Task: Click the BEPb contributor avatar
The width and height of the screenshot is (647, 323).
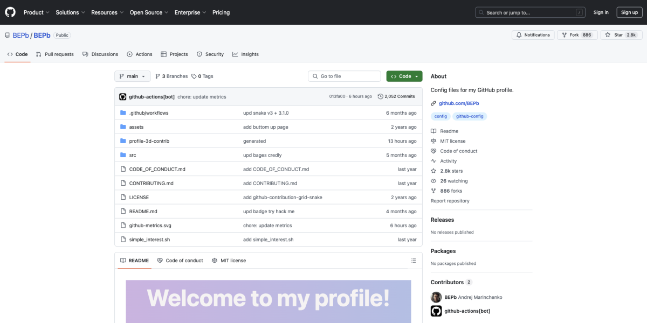Action: click(x=436, y=297)
